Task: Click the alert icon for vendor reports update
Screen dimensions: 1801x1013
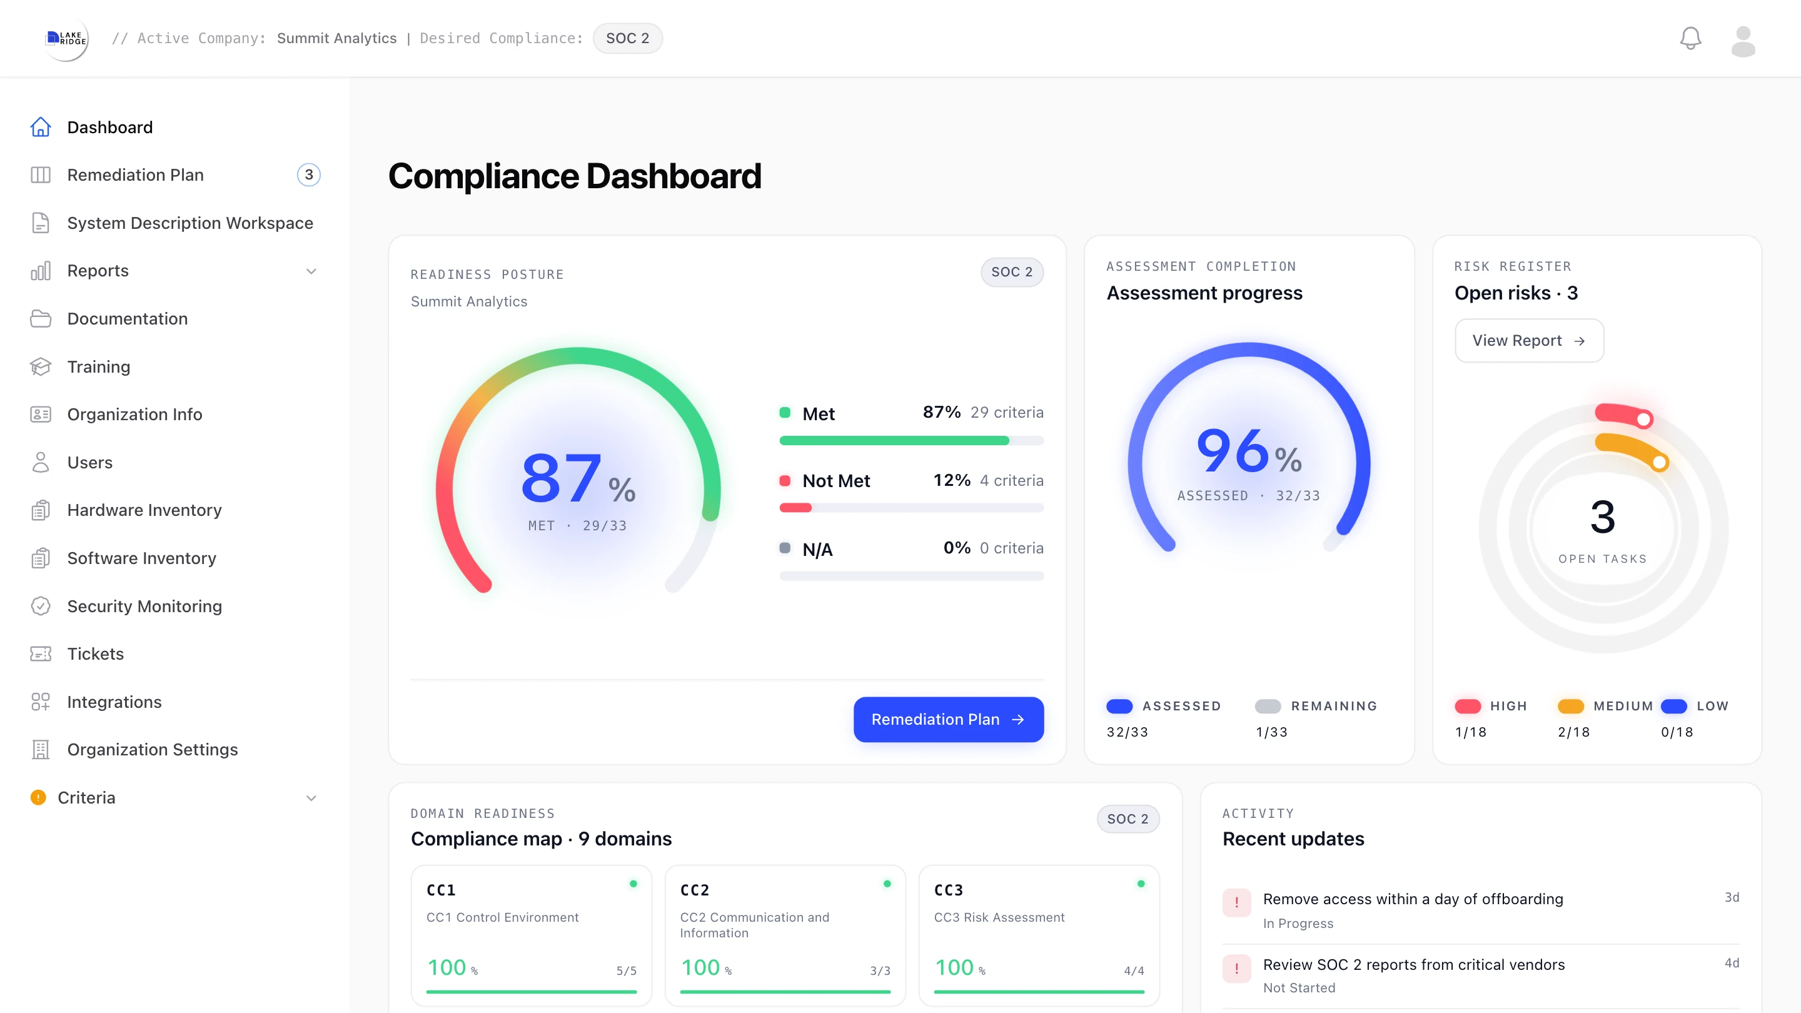Action: [x=1236, y=968]
